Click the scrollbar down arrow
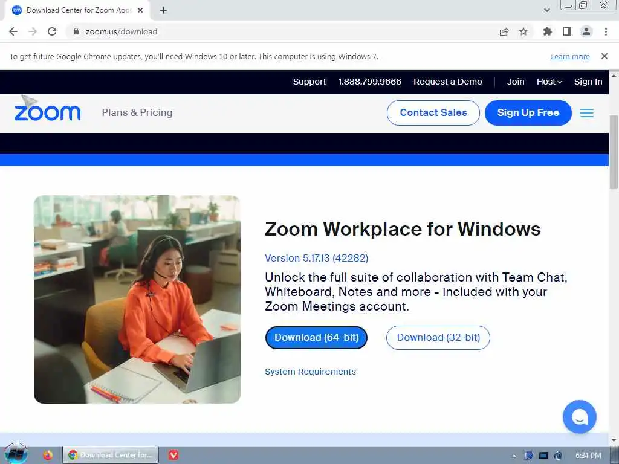This screenshot has height=464, width=619. coord(614,440)
